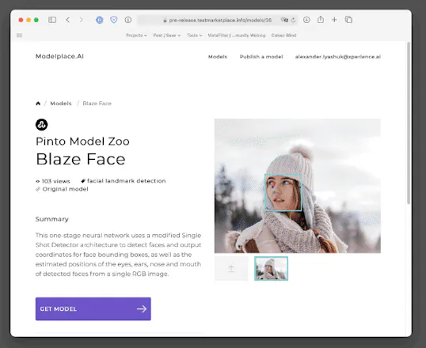Open the Original model link
This screenshot has height=348, width=426.
(x=65, y=189)
